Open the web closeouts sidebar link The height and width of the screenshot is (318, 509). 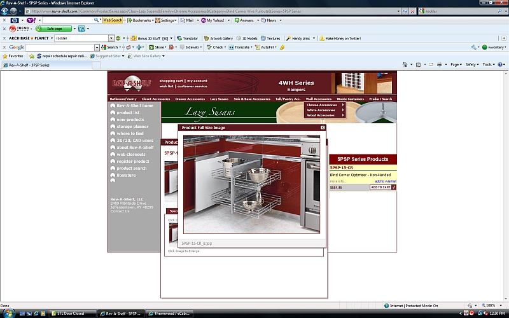click(x=131, y=155)
